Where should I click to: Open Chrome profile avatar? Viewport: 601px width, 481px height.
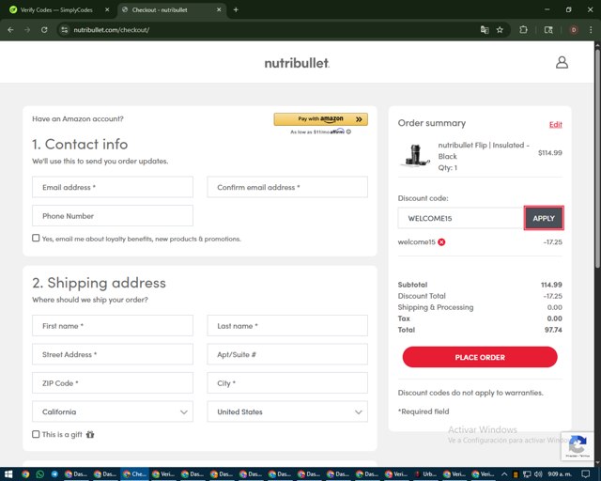[x=574, y=30]
